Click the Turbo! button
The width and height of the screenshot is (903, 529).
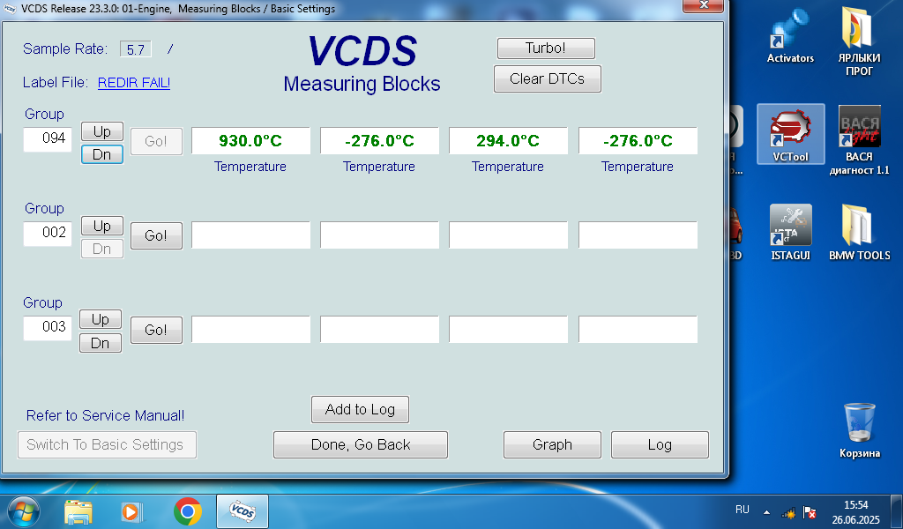tap(546, 48)
